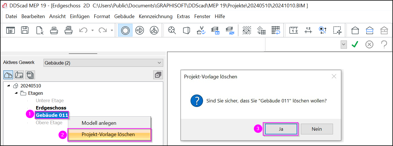Viewport: 393px width, 146px height.
Task: Open the undo history dropdown arrow
Action: (x=92, y=30)
